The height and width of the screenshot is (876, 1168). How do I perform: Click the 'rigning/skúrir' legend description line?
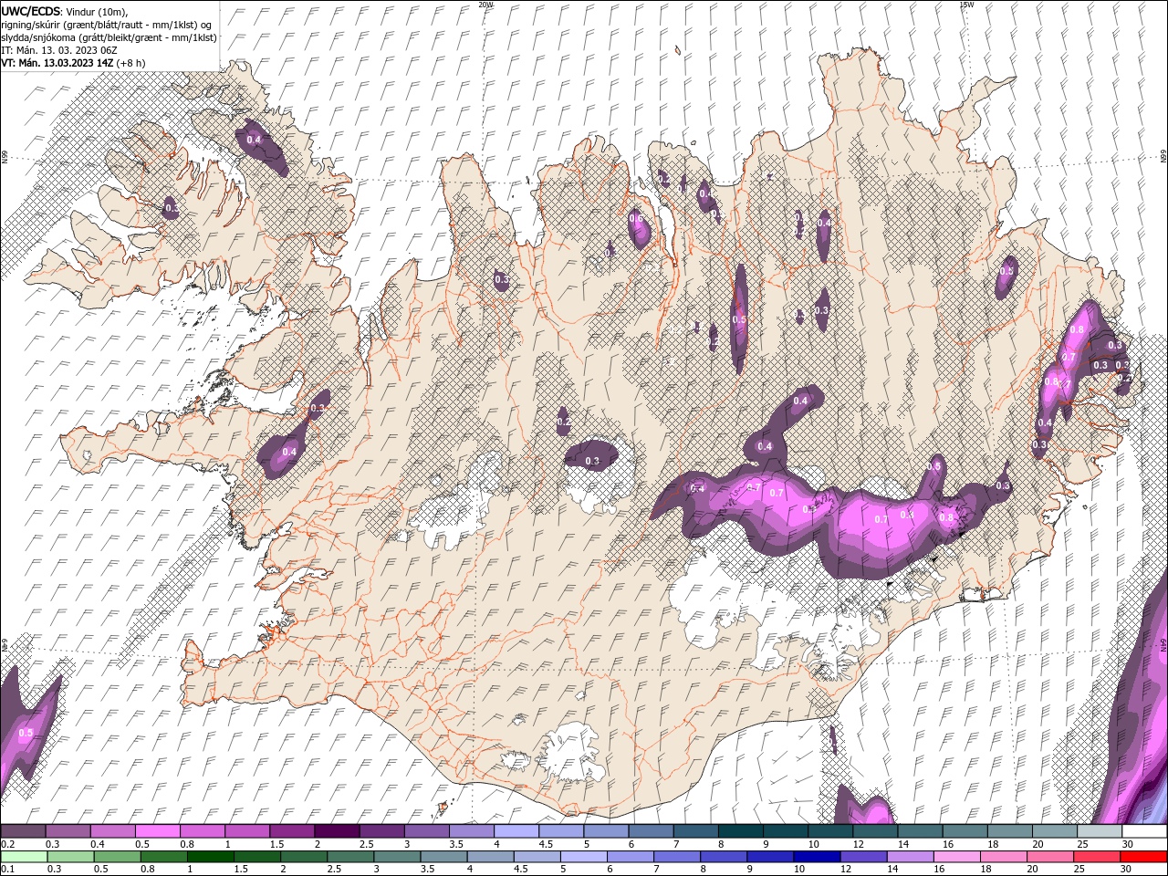pyautogui.click(x=107, y=24)
